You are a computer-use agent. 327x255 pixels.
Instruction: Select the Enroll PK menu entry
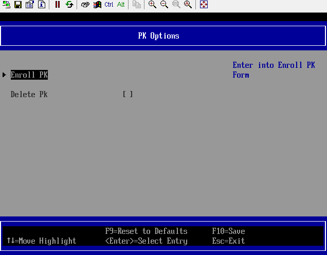tap(29, 75)
